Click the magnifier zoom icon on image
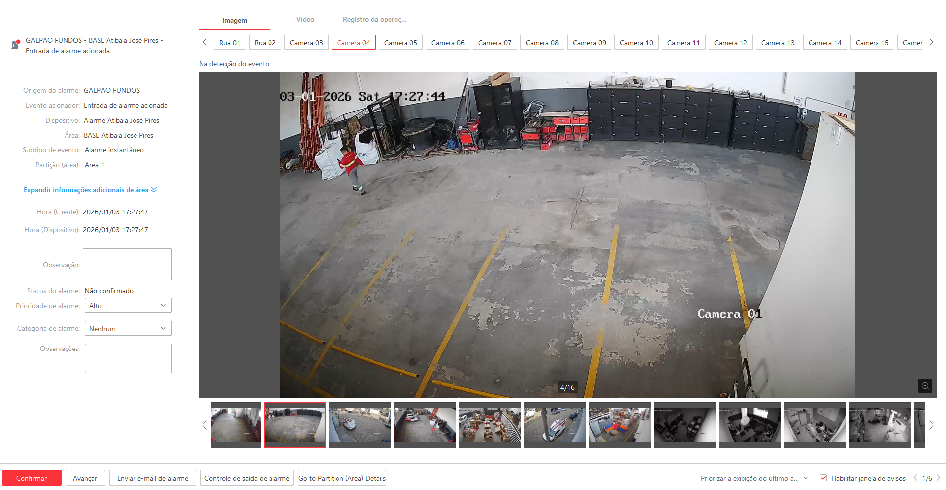946x490 pixels. (925, 386)
